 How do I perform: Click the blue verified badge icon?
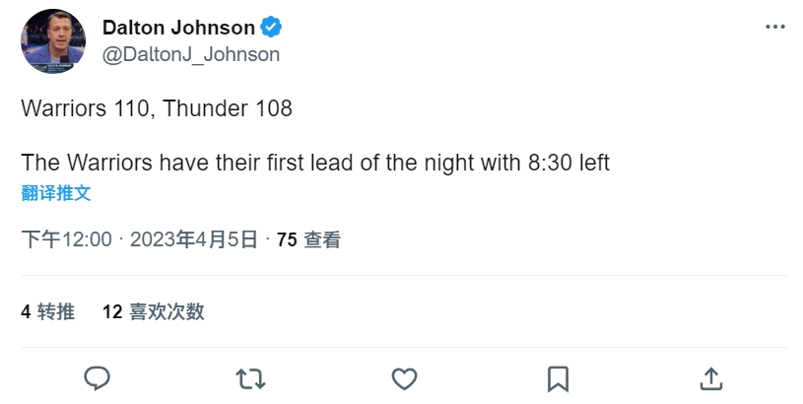click(271, 28)
